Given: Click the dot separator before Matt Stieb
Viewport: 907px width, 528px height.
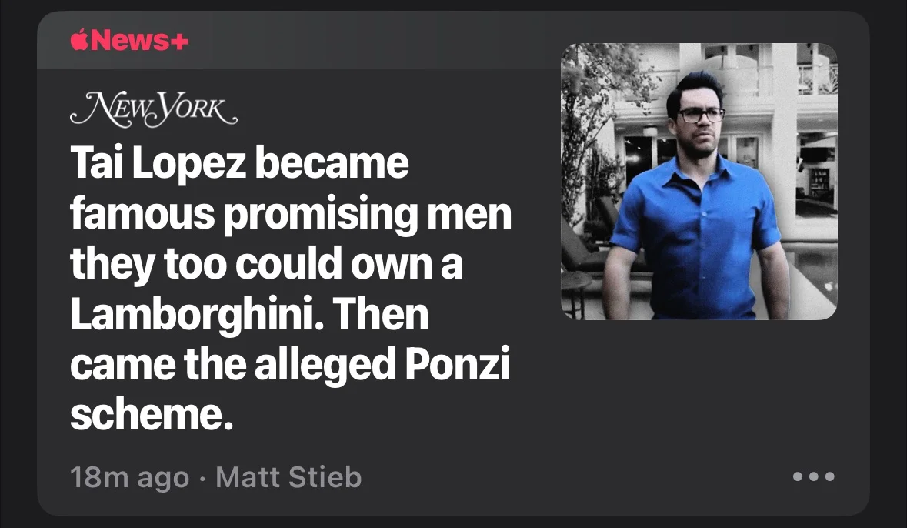Looking at the screenshot, I should click(202, 480).
